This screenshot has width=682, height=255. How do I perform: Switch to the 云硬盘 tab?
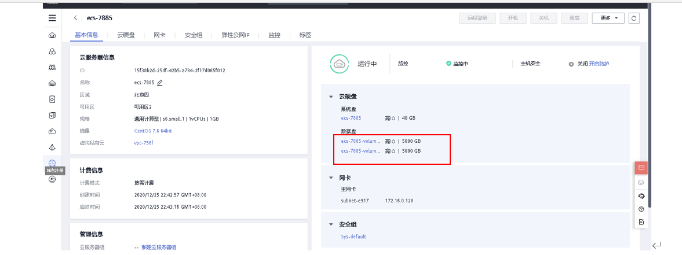point(126,35)
